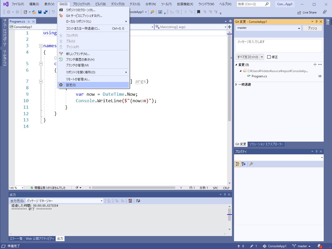
Task: Click the すべてをコミット button
Action: coord(248,57)
